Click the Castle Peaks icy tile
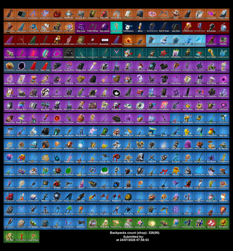The height and width of the screenshot is (251, 233). (164, 41)
